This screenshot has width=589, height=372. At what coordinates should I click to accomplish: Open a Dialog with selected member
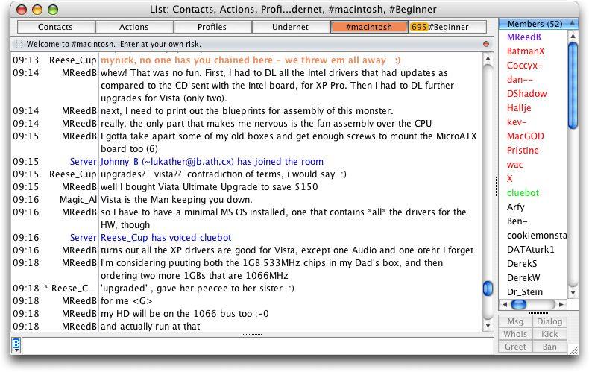[x=549, y=321]
